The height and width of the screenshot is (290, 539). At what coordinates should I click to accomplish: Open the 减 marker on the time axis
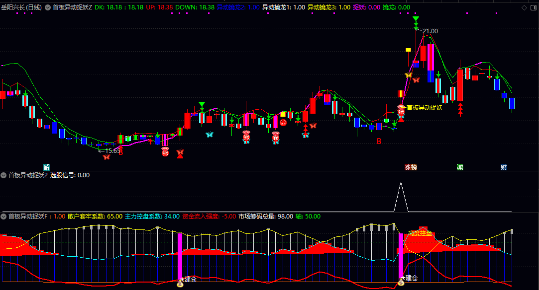coord(460,167)
